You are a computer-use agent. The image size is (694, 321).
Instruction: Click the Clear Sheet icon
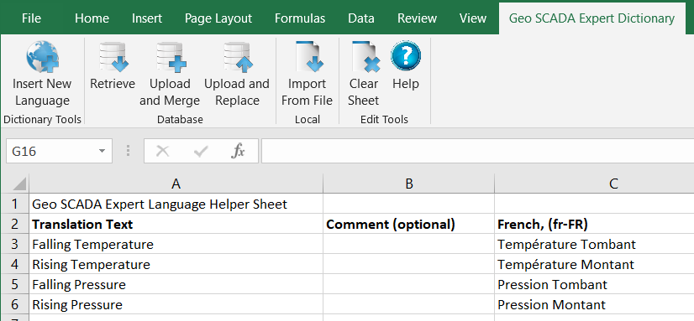point(365,56)
